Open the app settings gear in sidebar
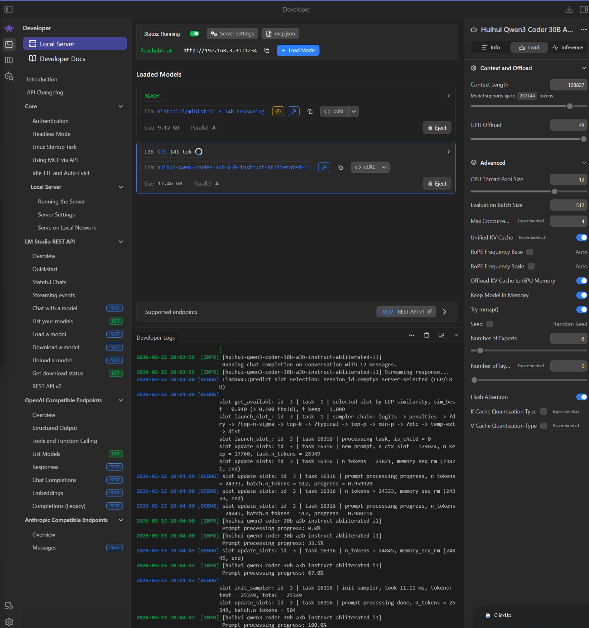 9,622
